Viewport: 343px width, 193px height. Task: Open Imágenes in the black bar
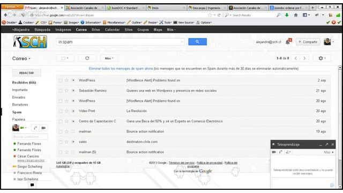[63, 29]
